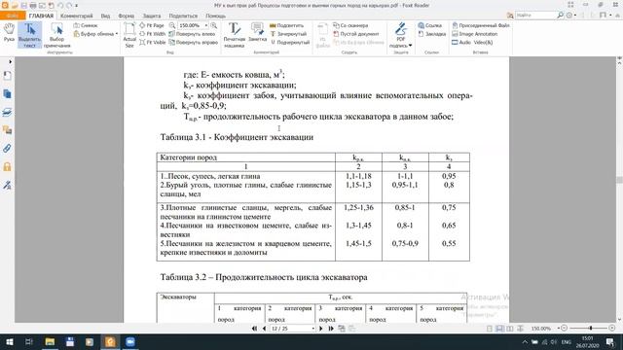The height and width of the screenshot is (350, 623).
Task: Open the Файл (File) menu tab
Action: 13,16
